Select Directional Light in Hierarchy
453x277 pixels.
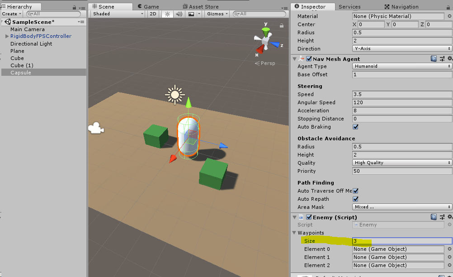coord(31,44)
